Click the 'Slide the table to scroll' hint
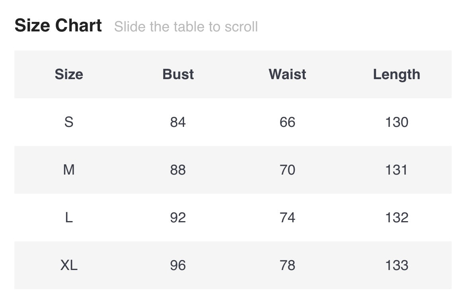The image size is (466, 307). 186,27
